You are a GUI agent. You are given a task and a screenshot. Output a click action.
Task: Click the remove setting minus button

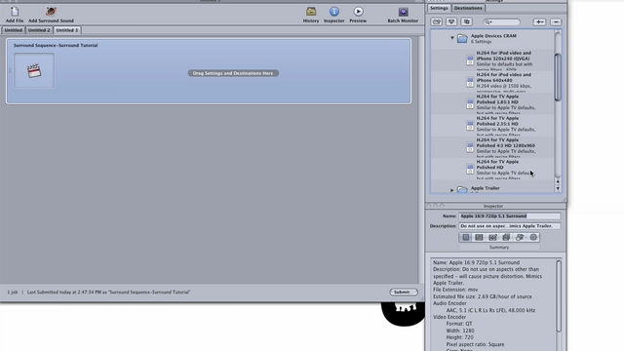click(x=556, y=21)
